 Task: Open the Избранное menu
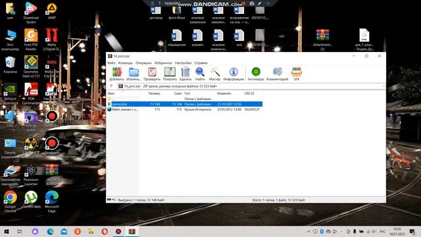point(163,63)
